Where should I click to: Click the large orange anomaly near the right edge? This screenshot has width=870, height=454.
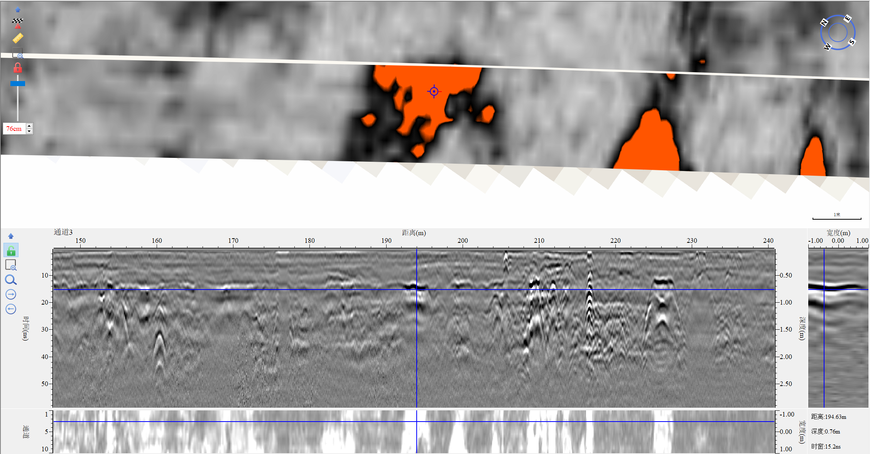tap(650, 147)
